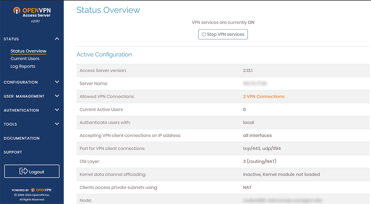
Task: Click the 'Current Active Users:' label
Action: [x=102, y=110]
